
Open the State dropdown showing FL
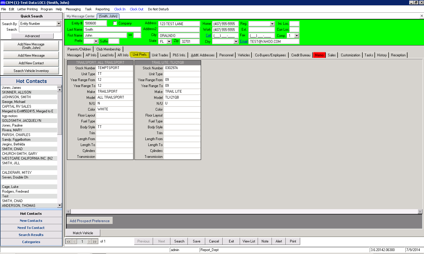coord(169,42)
